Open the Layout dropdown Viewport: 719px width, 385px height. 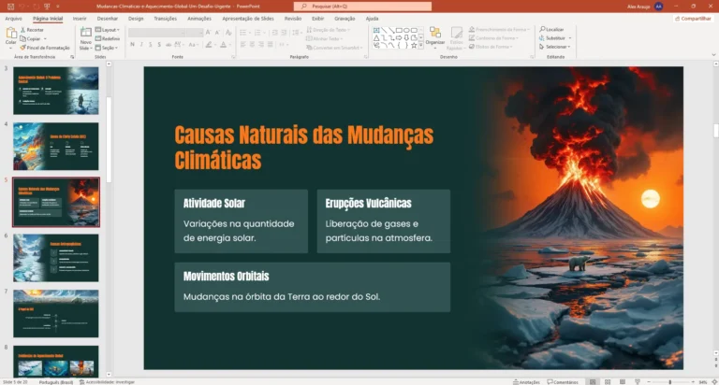pos(108,30)
